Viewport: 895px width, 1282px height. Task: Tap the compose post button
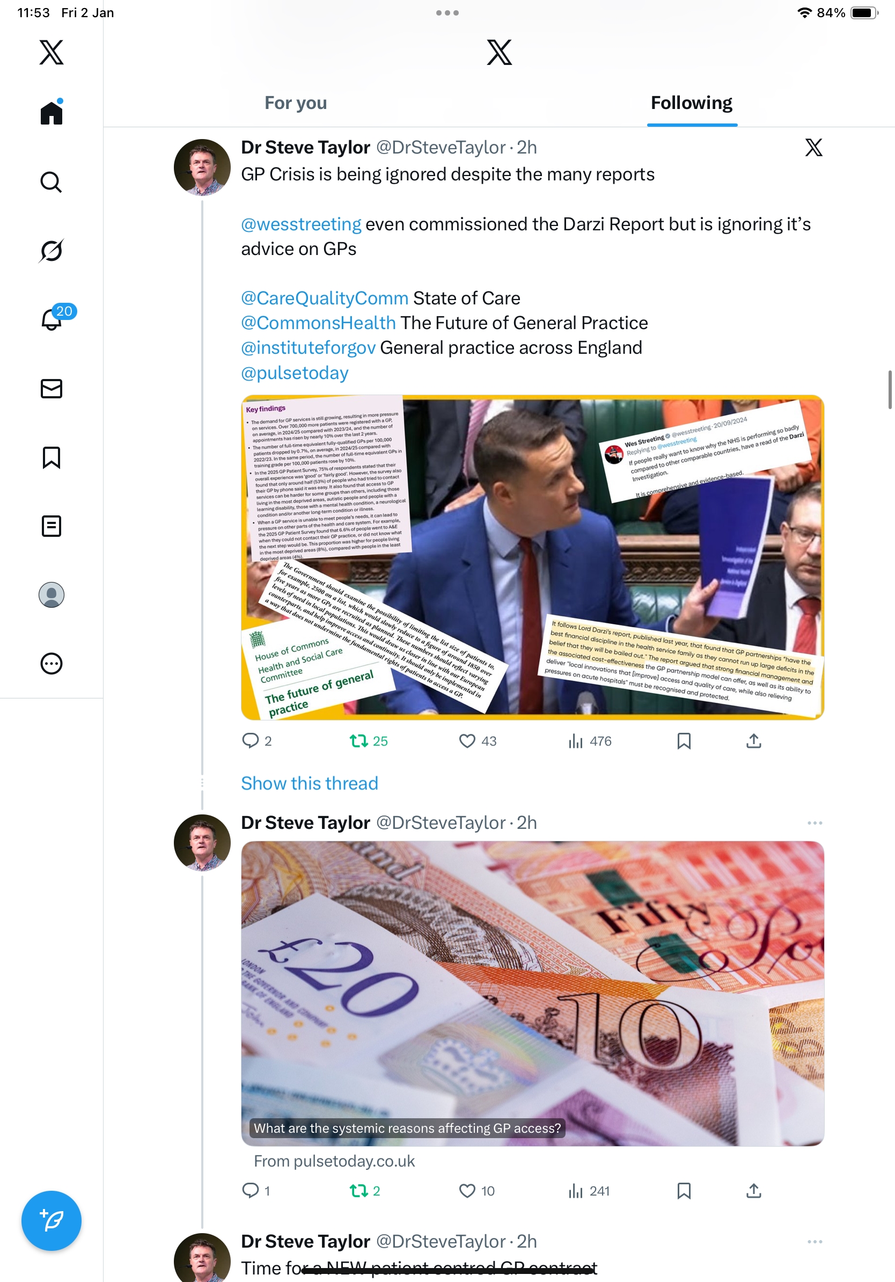click(52, 1221)
